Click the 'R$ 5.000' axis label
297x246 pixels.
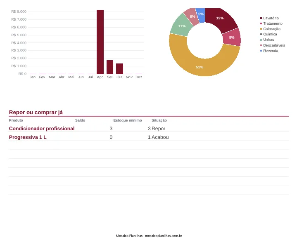19,35
